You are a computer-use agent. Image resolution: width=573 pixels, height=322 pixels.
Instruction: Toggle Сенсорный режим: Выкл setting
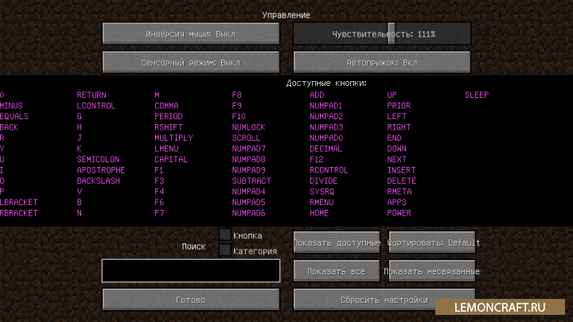point(191,62)
